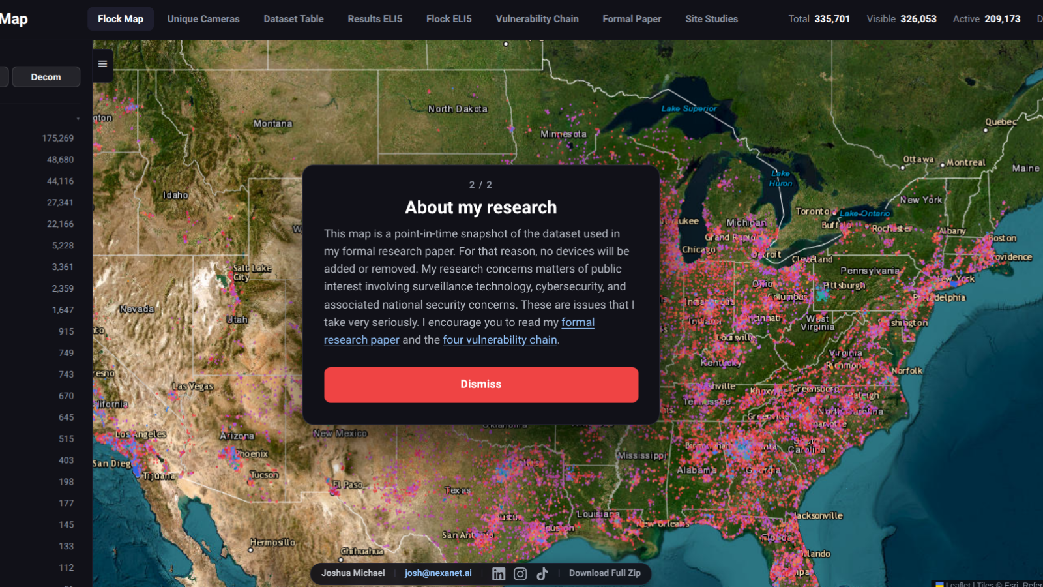Click Download Full Zip

coord(605,573)
